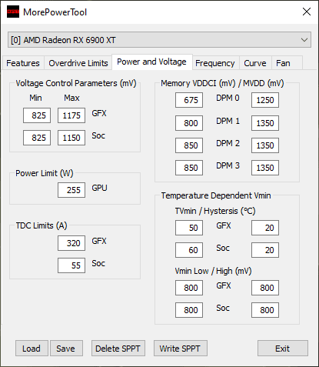This screenshot has width=319, height=367.
Task: Click the Save button
Action: coord(66,349)
